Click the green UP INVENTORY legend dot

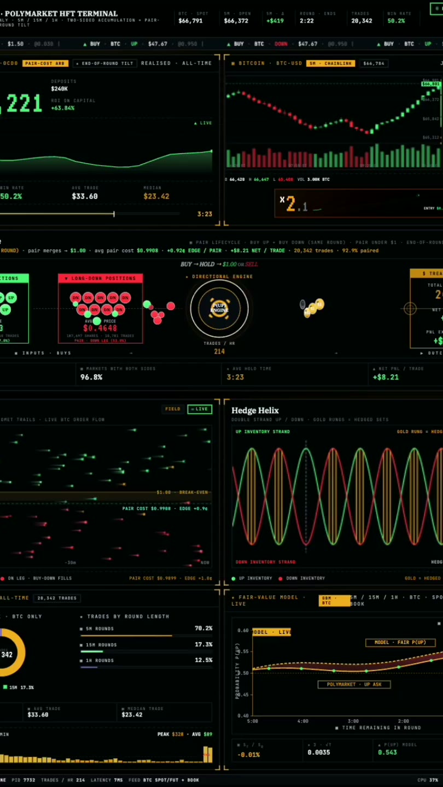pyautogui.click(x=234, y=578)
